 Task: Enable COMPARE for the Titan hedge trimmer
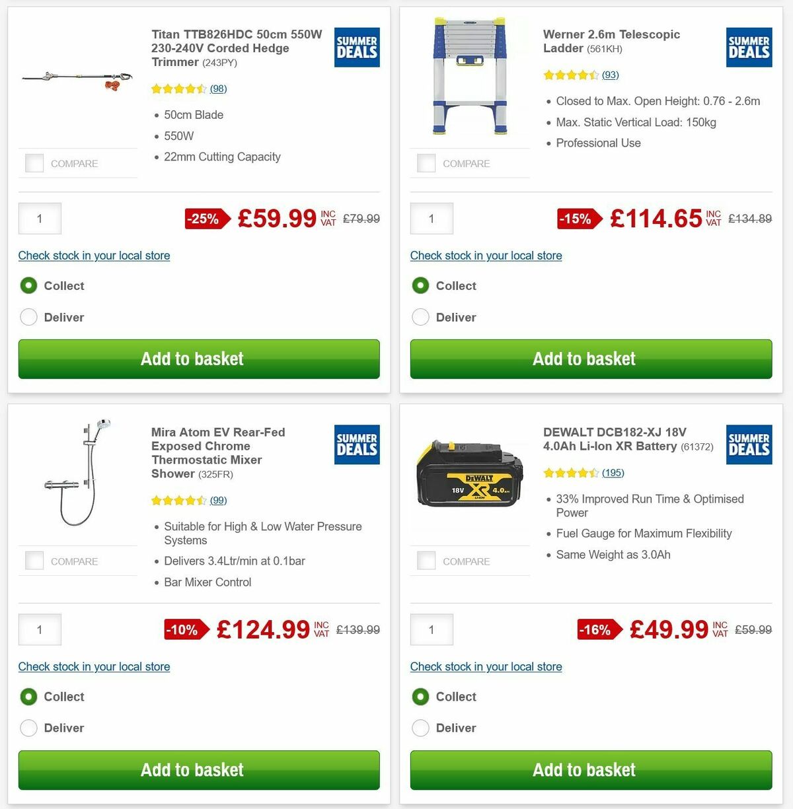pyautogui.click(x=34, y=162)
